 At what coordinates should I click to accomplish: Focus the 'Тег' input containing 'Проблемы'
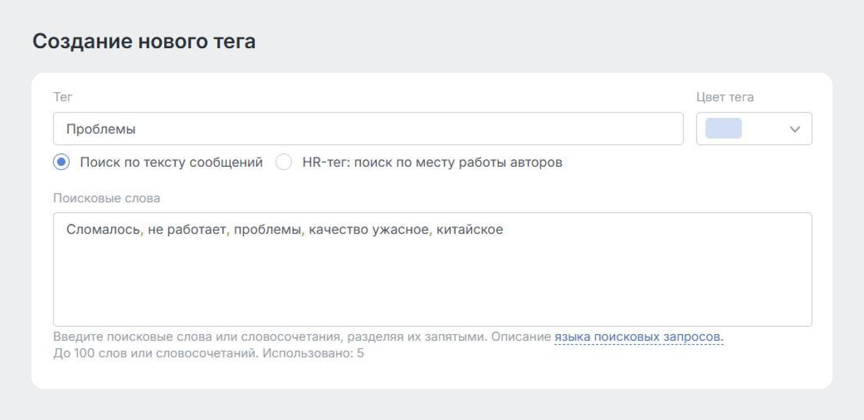coord(368,129)
